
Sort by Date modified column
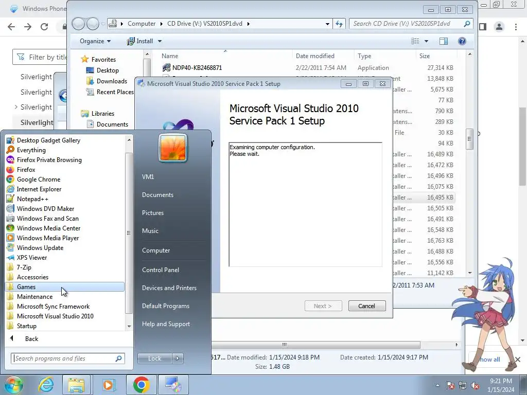(x=315, y=56)
